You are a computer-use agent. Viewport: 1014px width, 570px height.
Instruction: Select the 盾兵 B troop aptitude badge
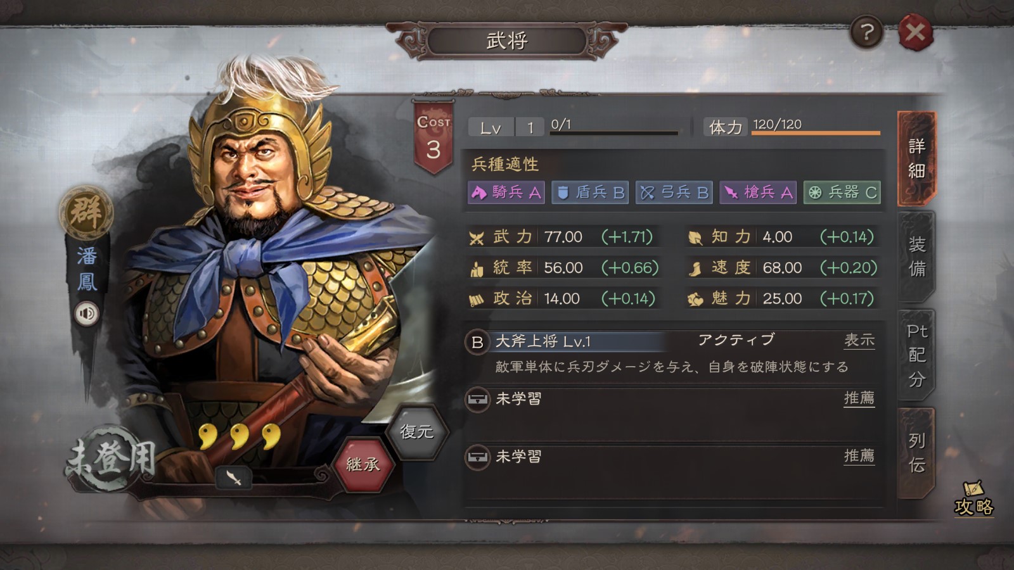[x=590, y=193]
